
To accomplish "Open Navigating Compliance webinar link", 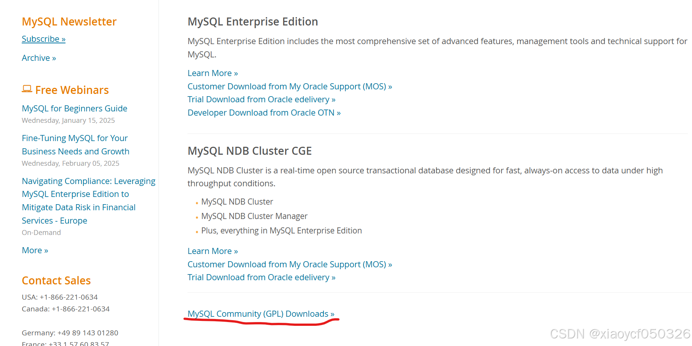I will pyautogui.click(x=88, y=201).
